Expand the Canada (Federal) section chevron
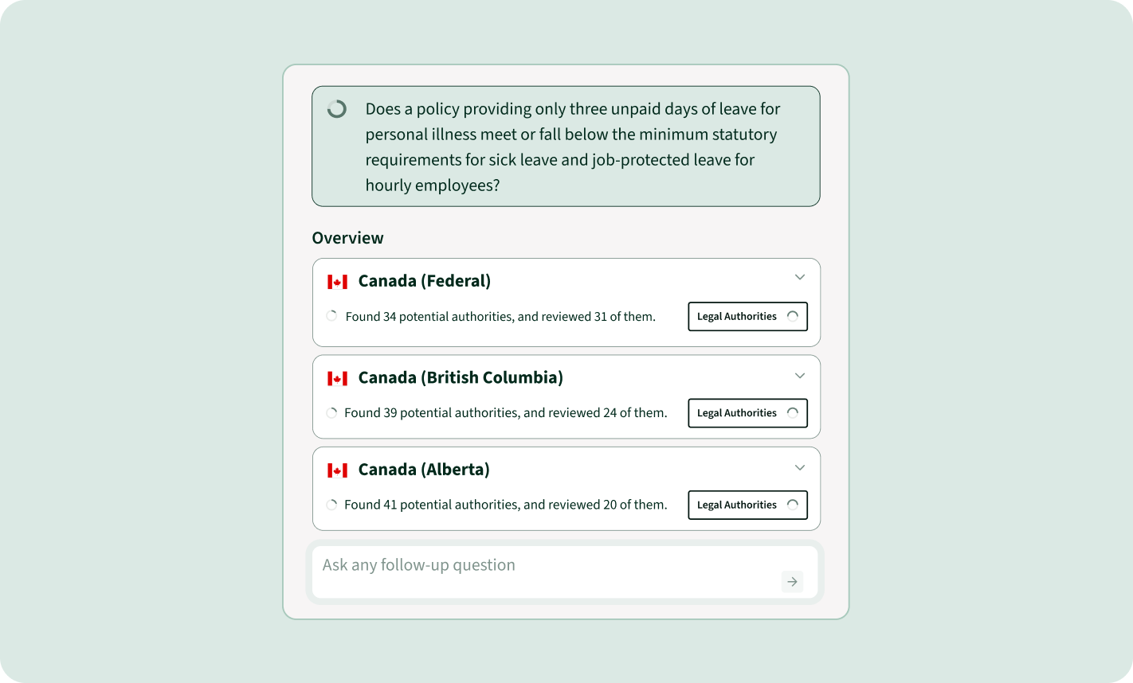The height and width of the screenshot is (683, 1133). point(800,277)
